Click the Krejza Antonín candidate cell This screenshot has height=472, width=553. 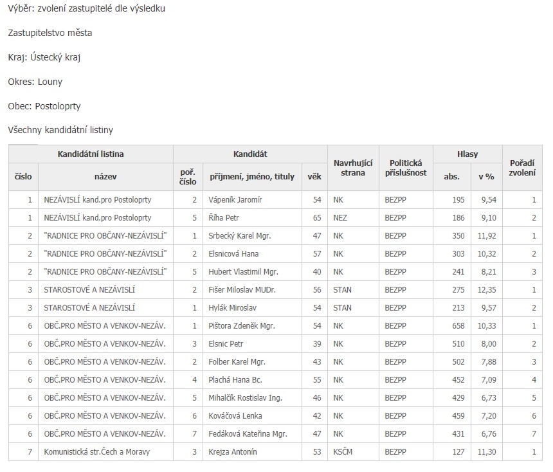[252, 452]
